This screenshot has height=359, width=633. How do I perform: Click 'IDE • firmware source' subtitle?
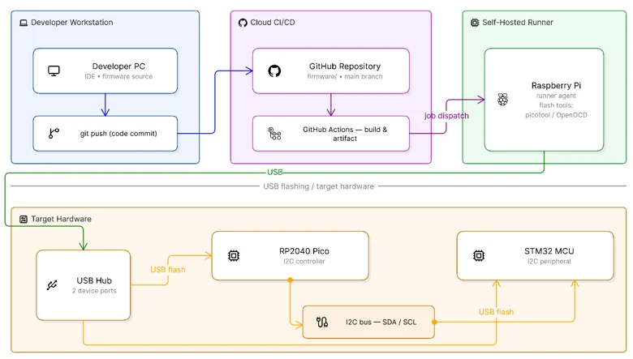(x=118, y=76)
